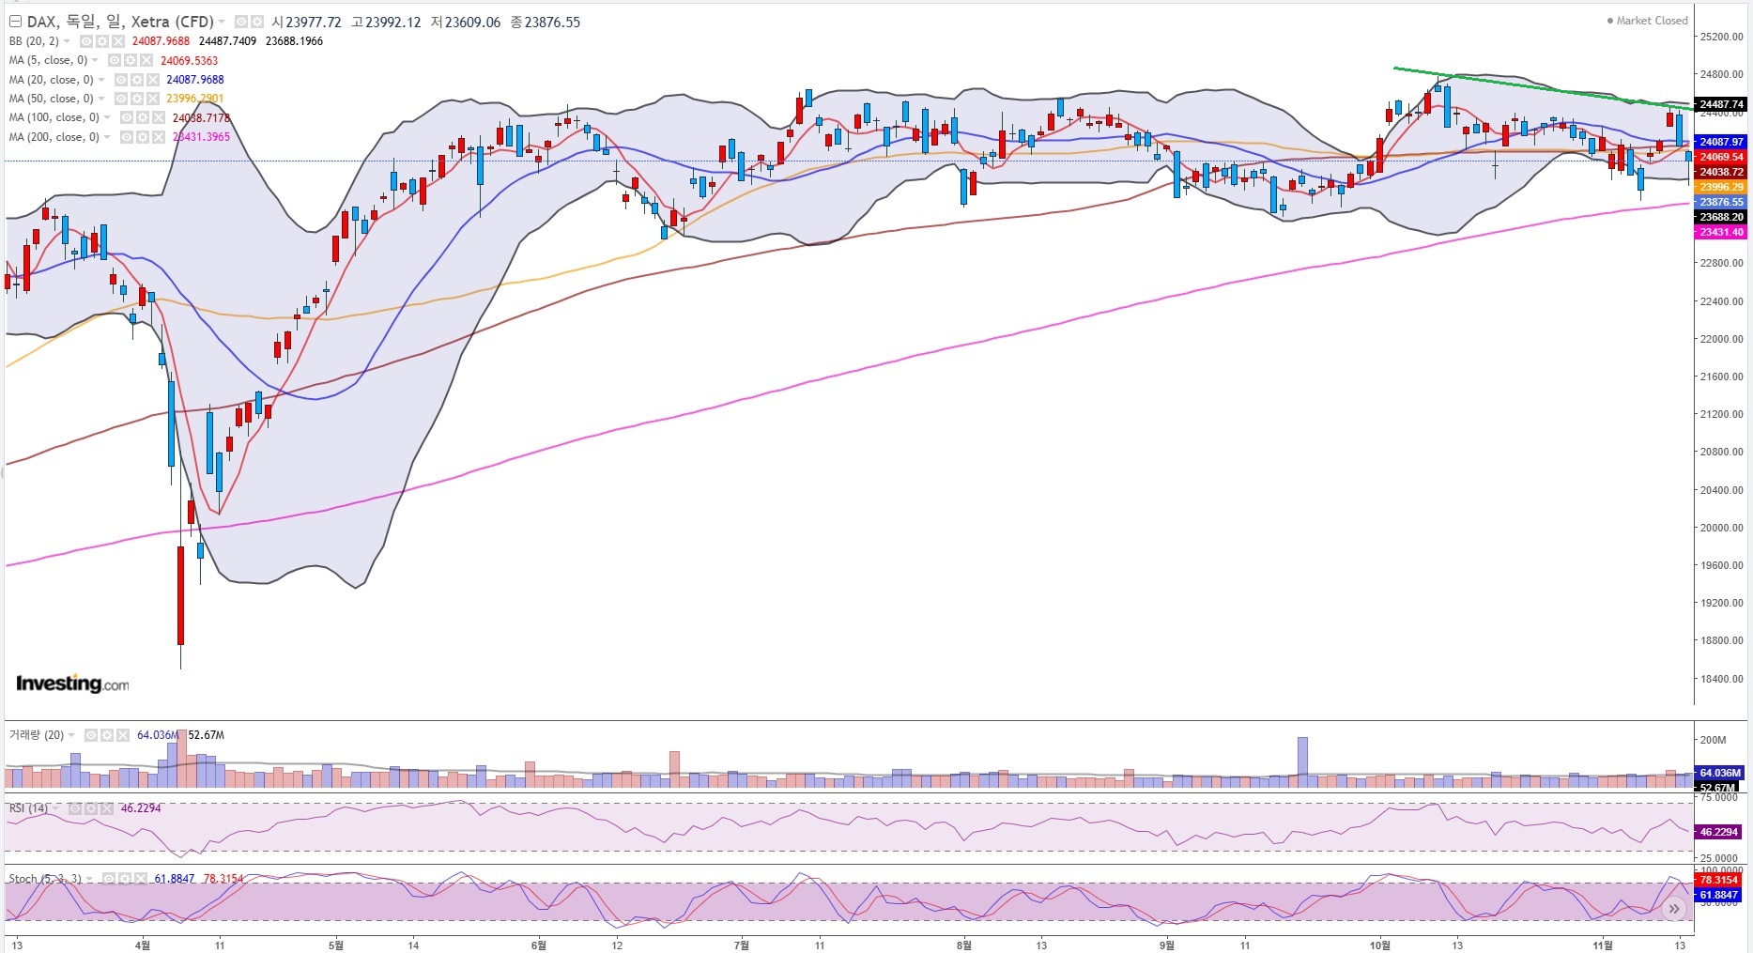Open settings gear for the DAX series
This screenshot has width=1753, height=953.
tap(256, 22)
